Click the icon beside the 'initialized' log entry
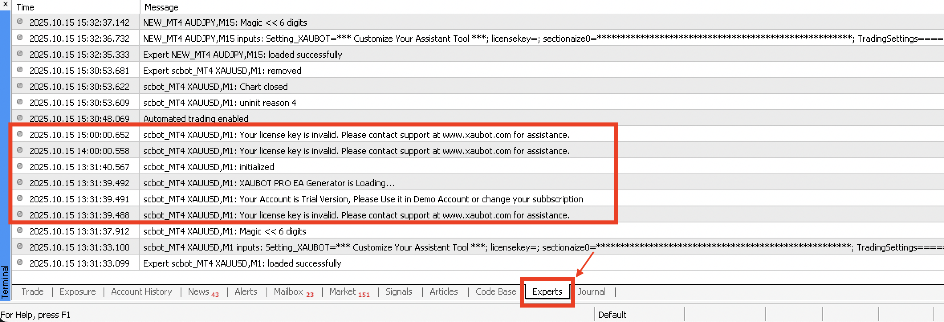The image size is (944, 322). [20, 166]
